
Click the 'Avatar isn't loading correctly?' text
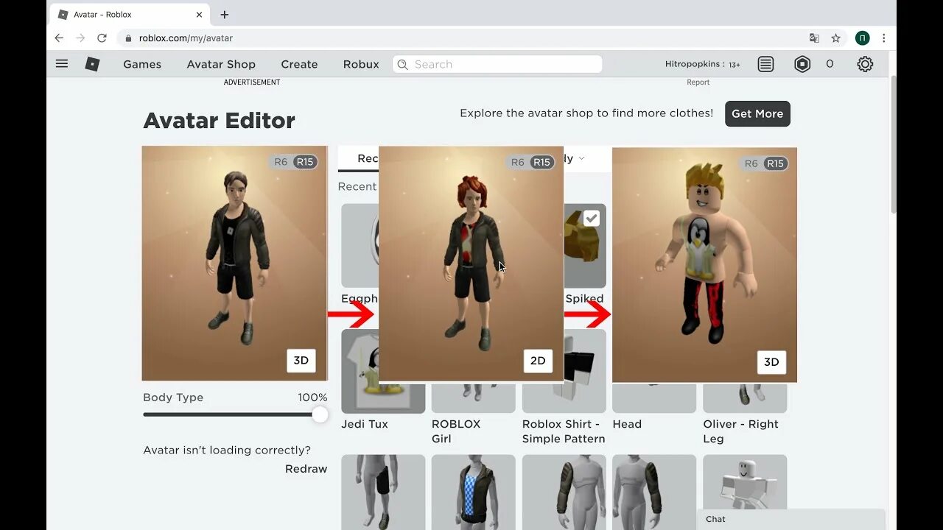coord(227,450)
